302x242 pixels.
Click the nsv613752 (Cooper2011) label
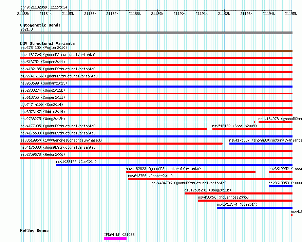click(x=43, y=62)
